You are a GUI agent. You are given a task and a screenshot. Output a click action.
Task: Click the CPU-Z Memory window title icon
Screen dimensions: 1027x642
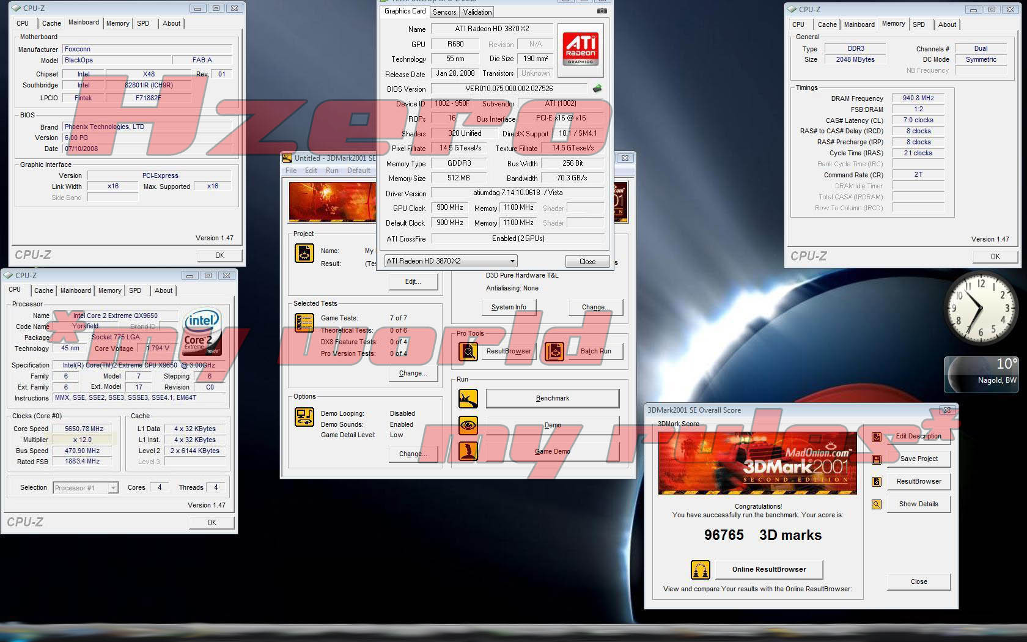792,9
